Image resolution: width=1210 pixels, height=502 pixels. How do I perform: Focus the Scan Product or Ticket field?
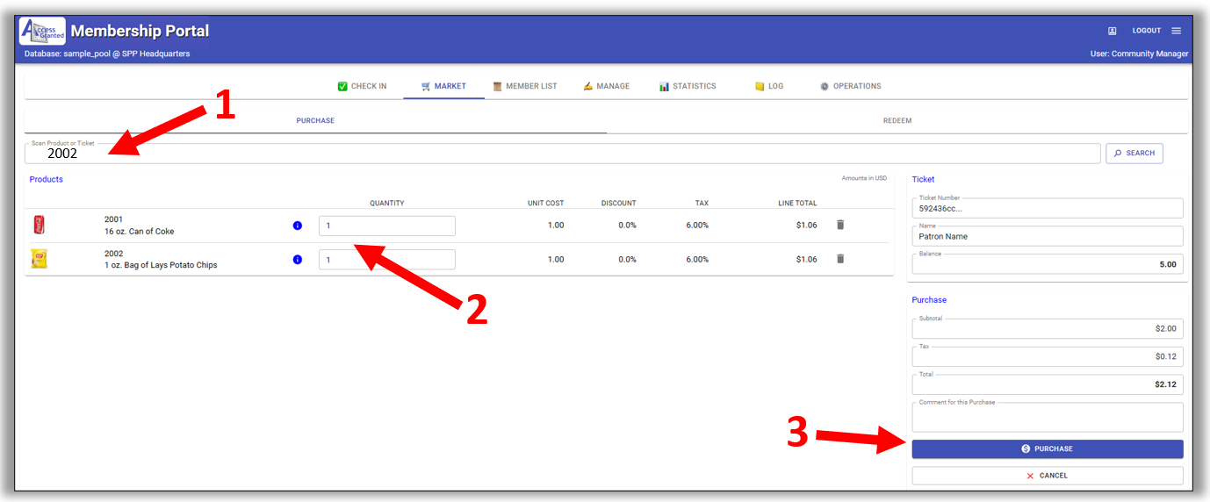click(562, 154)
